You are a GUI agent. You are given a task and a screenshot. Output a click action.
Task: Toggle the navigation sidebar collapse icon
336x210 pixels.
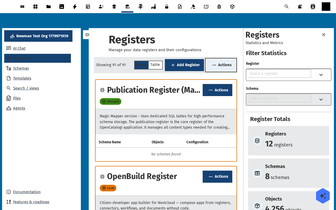[x=87, y=35]
